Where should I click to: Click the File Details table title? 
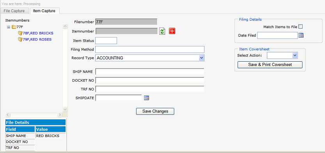click(x=36, y=122)
